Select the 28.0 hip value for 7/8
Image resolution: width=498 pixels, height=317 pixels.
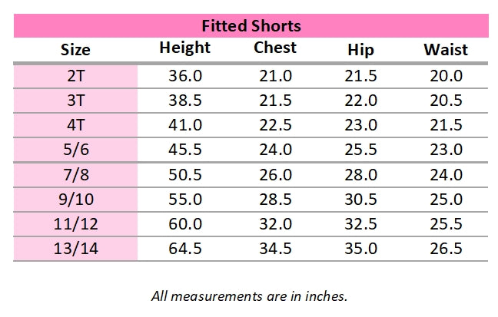[360, 175]
